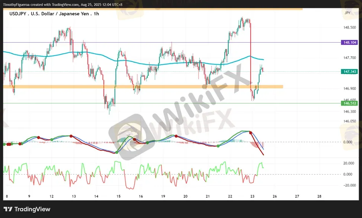
Task: Click the 146.300 price axis value
Action: pyautogui.click(x=349, y=111)
